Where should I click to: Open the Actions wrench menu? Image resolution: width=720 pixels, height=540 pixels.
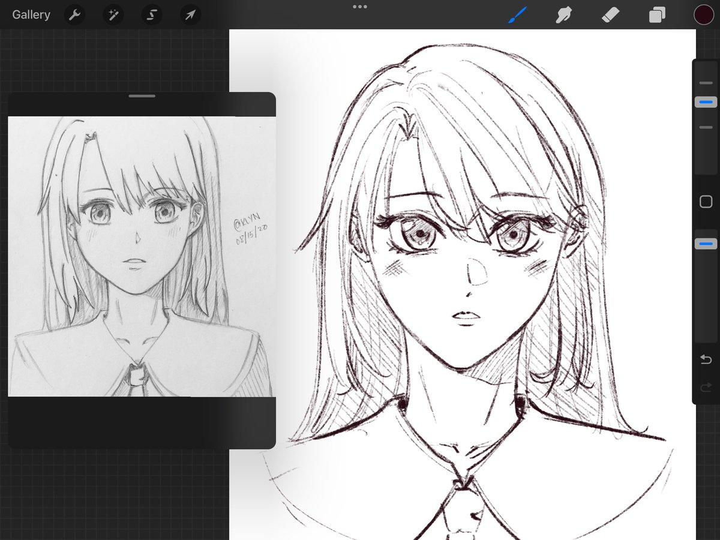75,15
